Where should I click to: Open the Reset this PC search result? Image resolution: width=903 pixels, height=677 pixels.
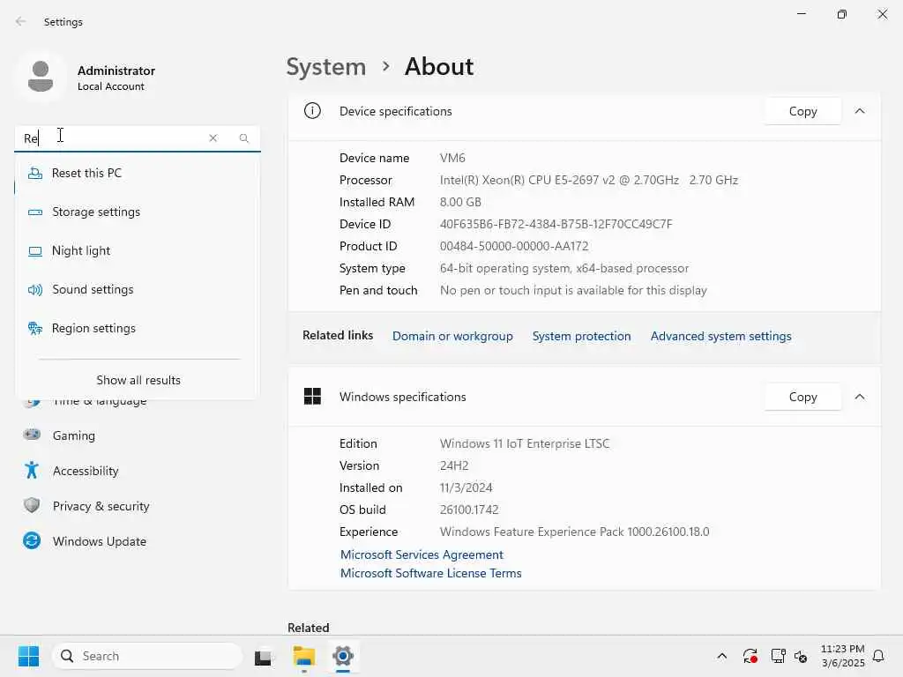(x=137, y=174)
